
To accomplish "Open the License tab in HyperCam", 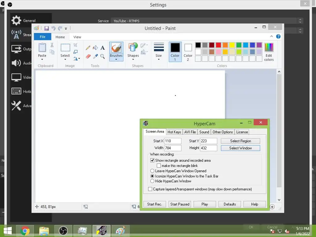I will tap(242, 132).
